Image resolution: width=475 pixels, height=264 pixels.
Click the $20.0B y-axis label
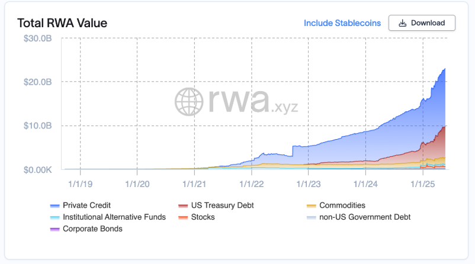(x=40, y=82)
